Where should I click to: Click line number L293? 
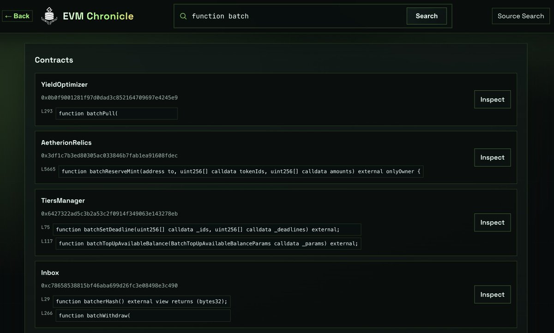pos(47,111)
